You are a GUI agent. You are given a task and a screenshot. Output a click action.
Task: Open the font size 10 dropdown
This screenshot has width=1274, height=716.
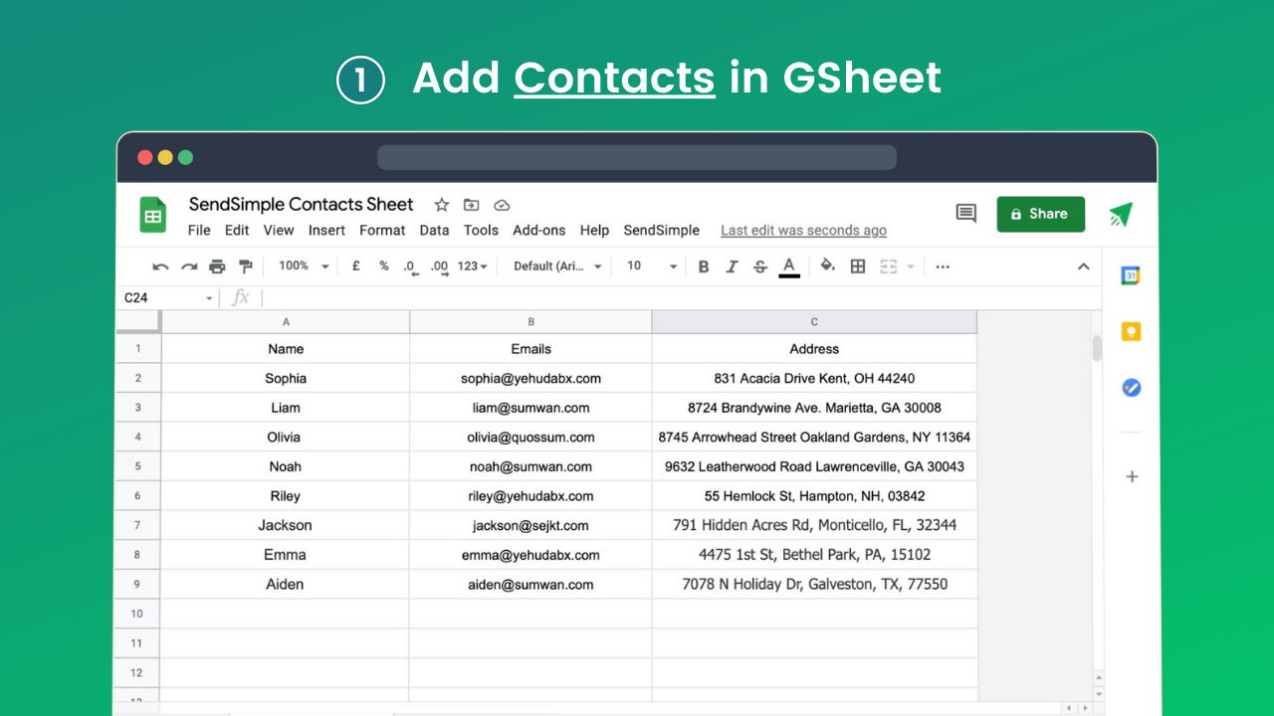pos(652,267)
